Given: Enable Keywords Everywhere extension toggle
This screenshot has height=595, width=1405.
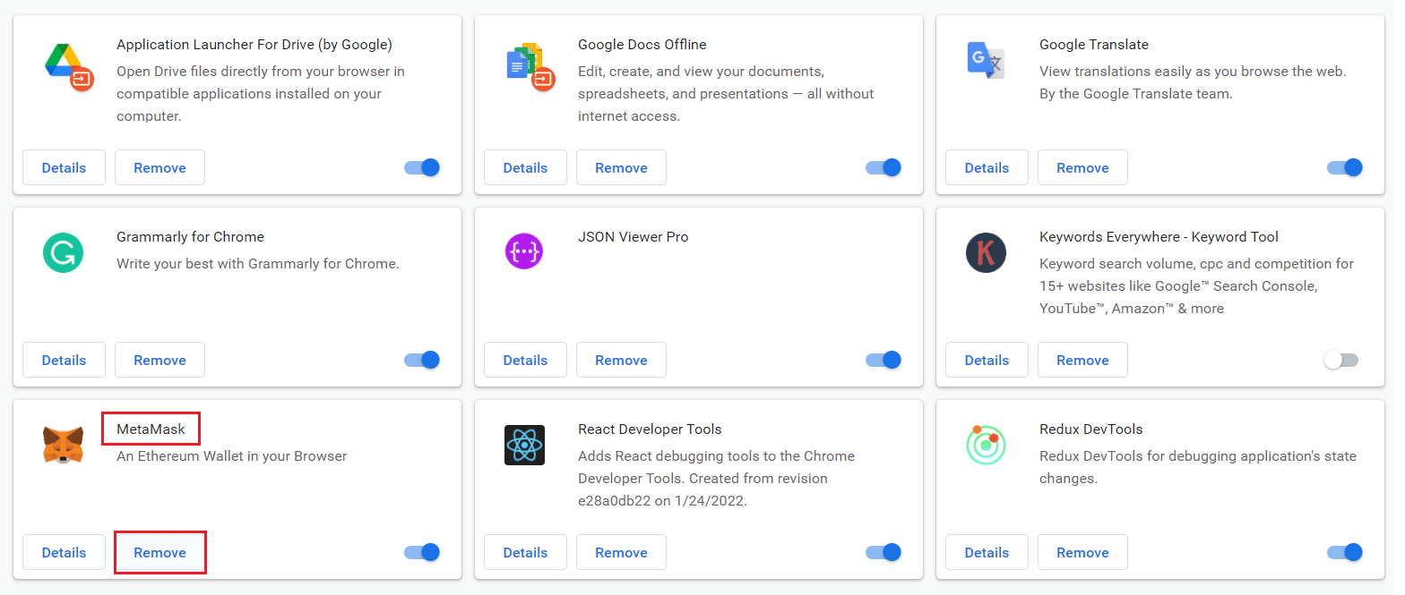Looking at the screenshot, I should point(1341,360).
